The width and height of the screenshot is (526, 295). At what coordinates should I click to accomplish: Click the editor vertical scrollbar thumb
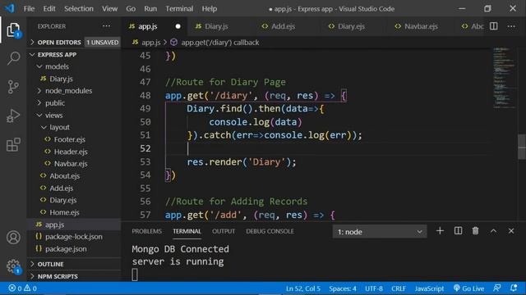pos(522,147)
